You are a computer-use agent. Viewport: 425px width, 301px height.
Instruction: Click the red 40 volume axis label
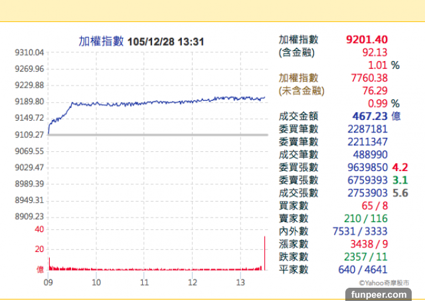(x=39, y=229)
